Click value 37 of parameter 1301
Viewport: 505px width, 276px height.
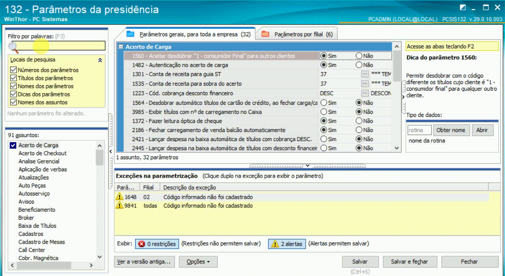[x=323, y=74]
